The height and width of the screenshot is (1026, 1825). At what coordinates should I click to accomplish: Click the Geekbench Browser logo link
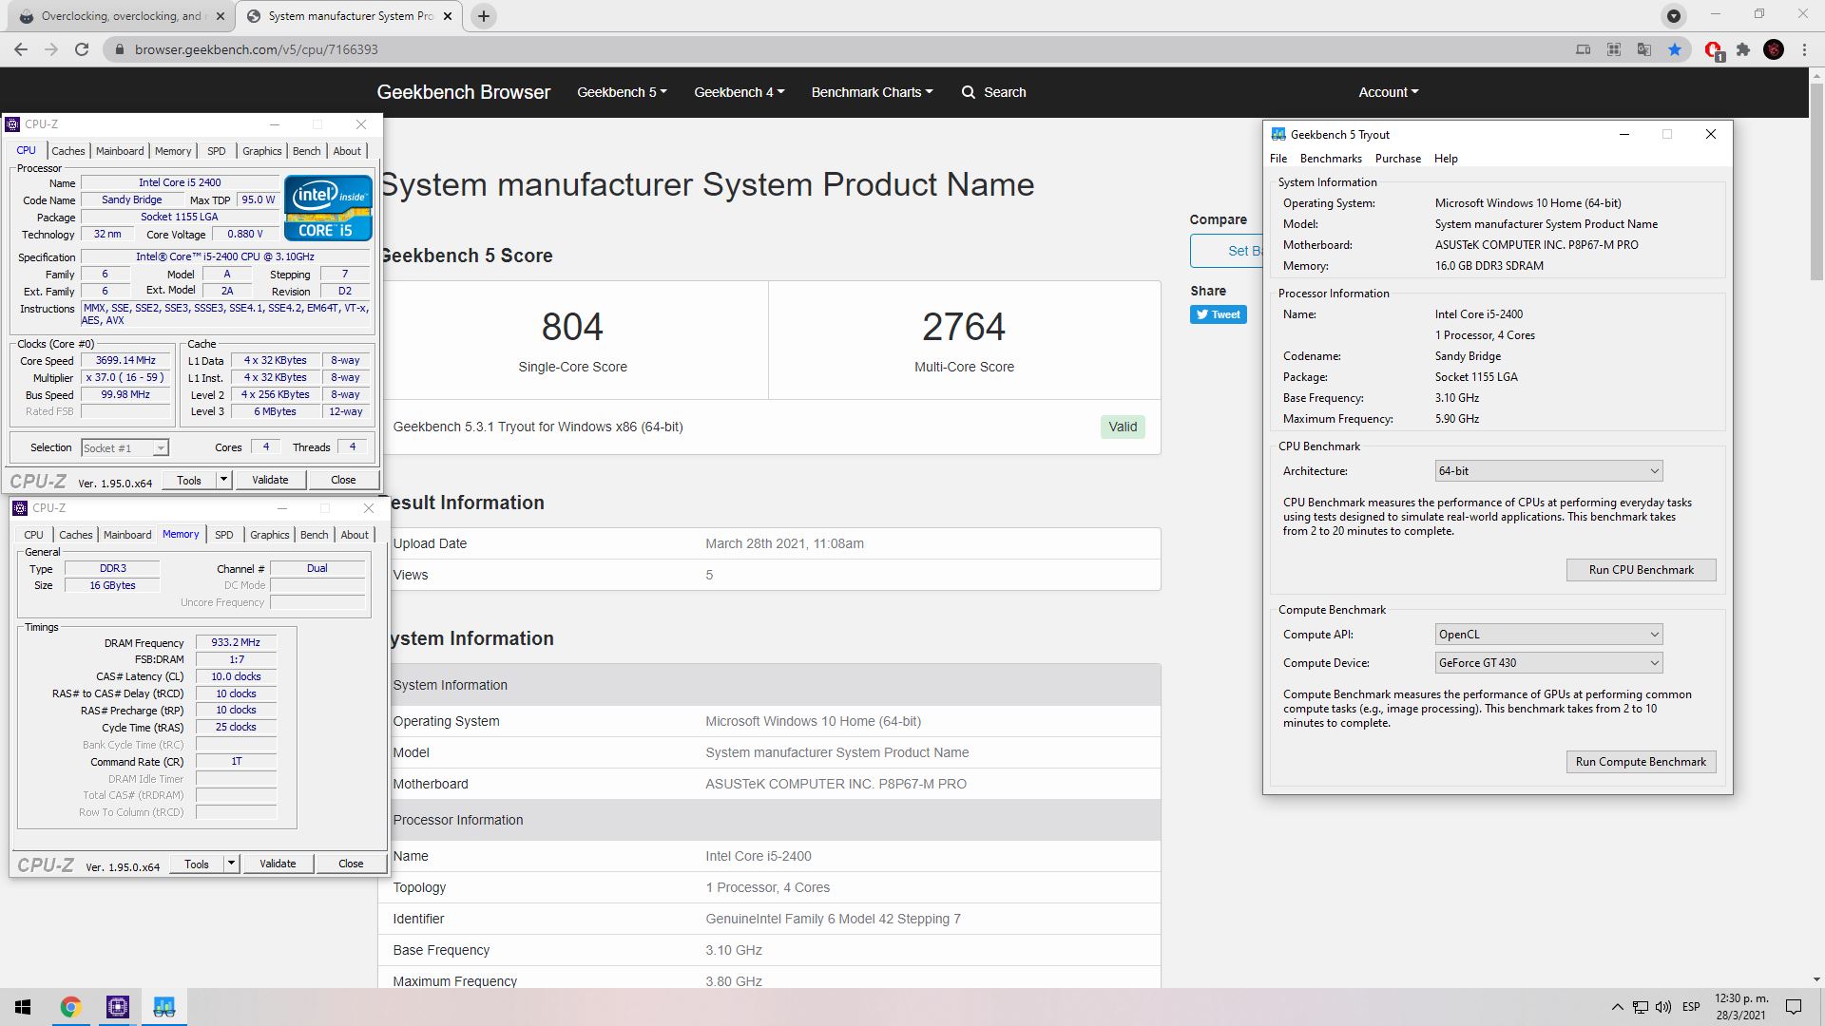463,92
